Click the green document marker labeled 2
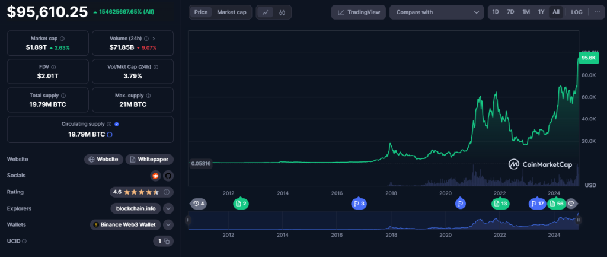Screen dimensions: 607x257 click(x=241, y=203)
